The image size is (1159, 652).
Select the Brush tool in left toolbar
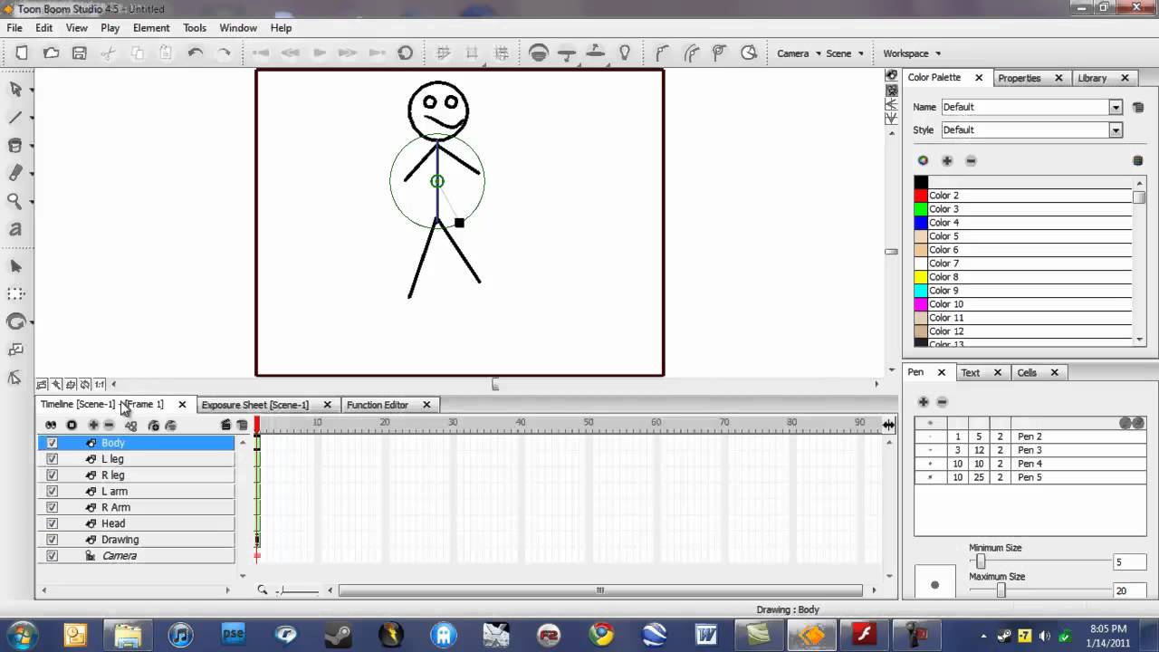coord(15,117)
